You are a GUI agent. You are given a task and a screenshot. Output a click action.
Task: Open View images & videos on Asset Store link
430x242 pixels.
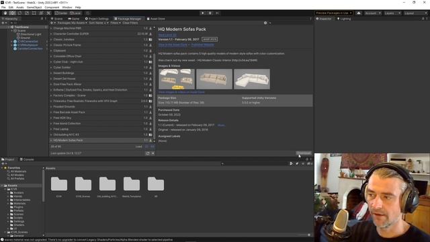click(181, 92)
